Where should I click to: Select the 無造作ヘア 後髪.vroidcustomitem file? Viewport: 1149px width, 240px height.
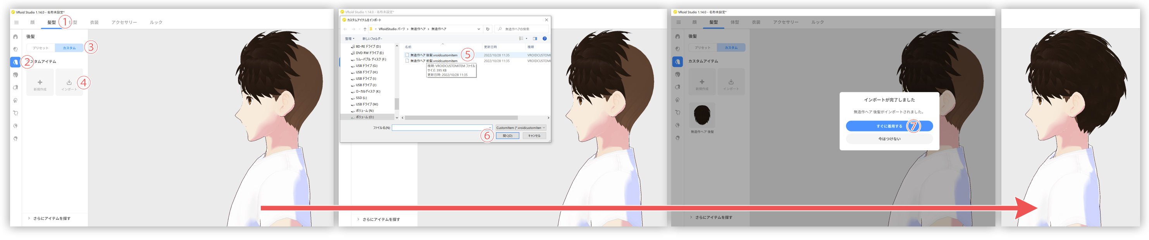point(434,55)
